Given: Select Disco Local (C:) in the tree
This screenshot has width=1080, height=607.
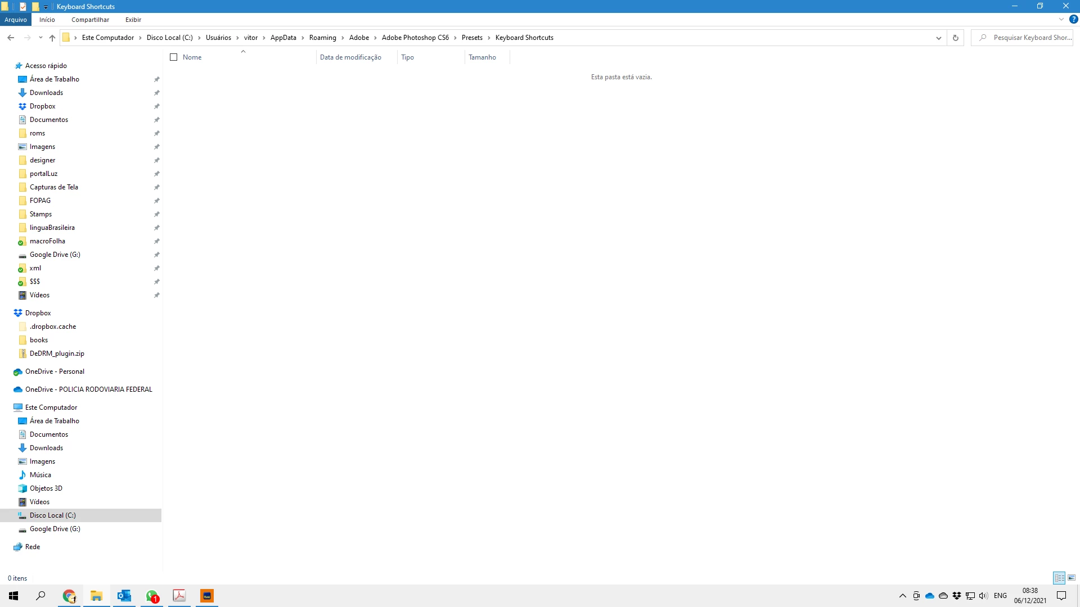Looking at the screenshot, I should pos(52,515).
